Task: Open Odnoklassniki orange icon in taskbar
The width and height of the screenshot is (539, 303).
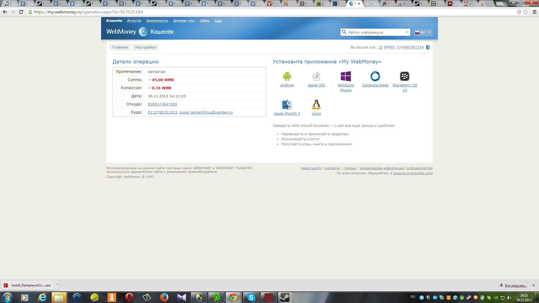Action: (112, 297)
